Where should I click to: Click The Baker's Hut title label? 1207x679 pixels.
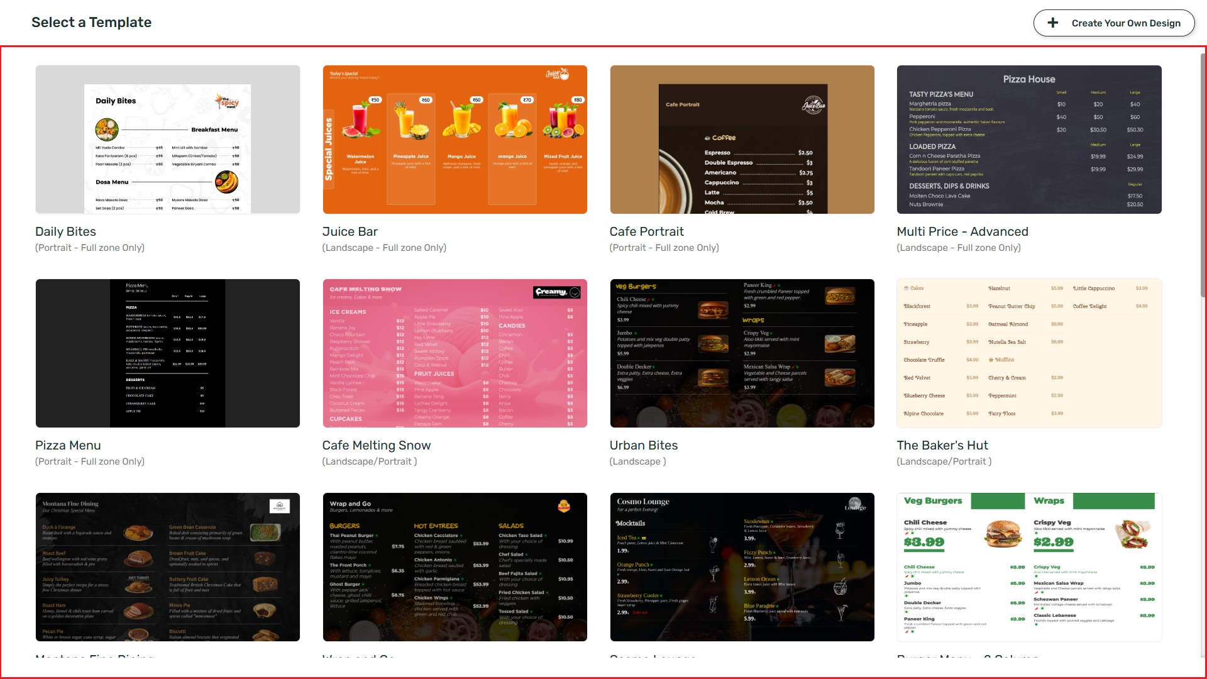tap(942, 445)
